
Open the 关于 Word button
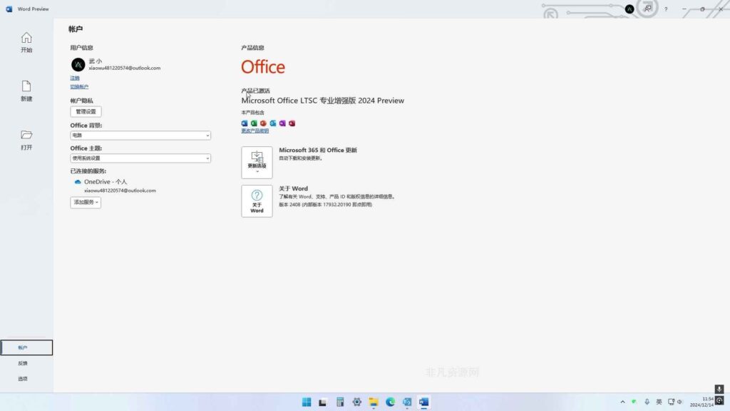click(x=257, y=201)
